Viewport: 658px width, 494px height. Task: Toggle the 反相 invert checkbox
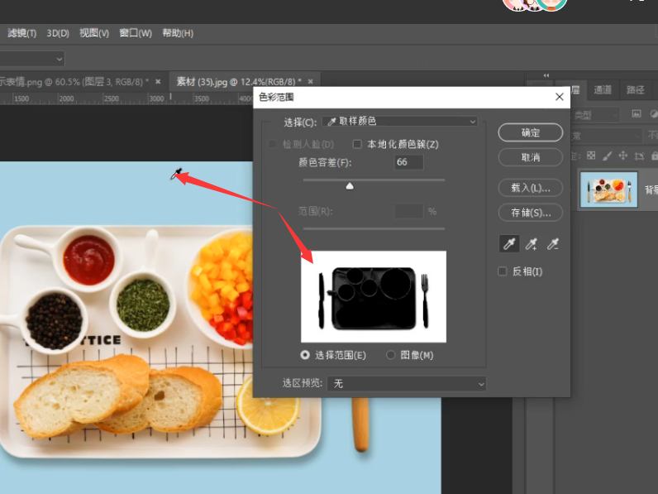click(x=503, y=271)
